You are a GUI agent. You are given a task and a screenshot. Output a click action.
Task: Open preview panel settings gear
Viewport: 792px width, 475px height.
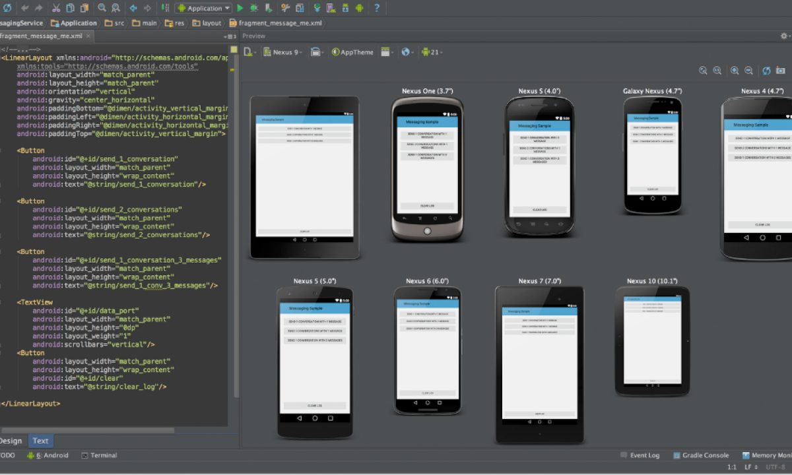point(785,36)
